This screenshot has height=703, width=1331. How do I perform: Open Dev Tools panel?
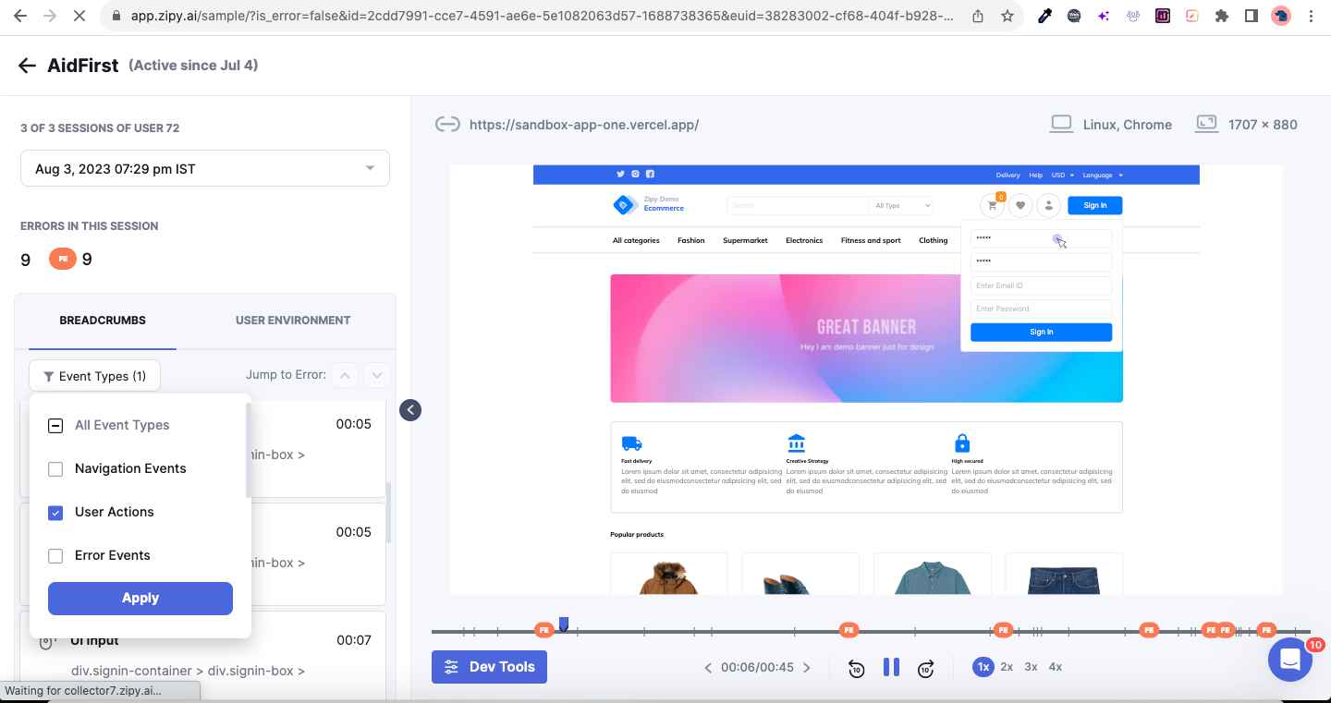489,667
